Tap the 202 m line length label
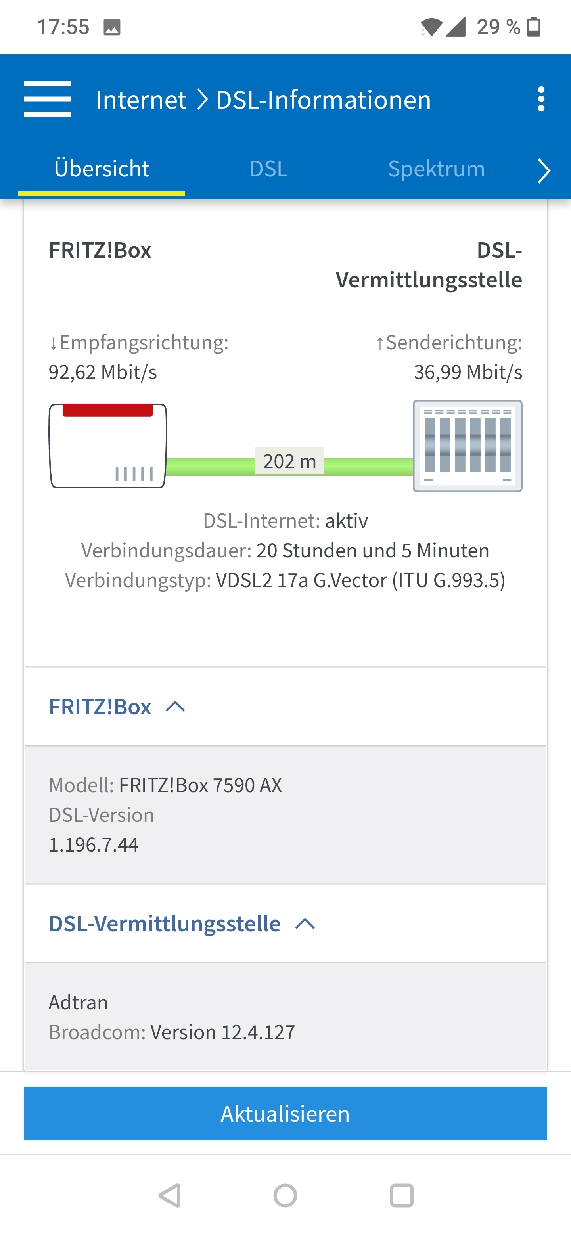This screenshot has height=1237, width=571. pos(289,461)
